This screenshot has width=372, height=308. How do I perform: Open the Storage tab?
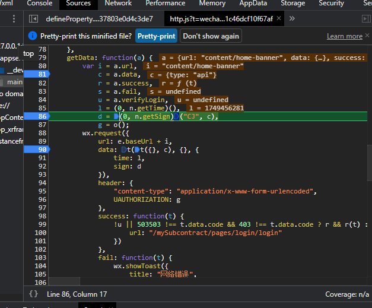tap(293, 4)
